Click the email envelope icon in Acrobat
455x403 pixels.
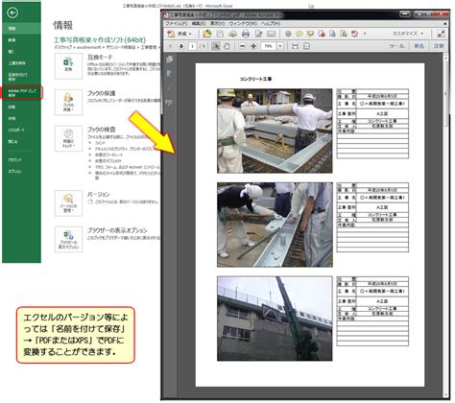[271, 34]
